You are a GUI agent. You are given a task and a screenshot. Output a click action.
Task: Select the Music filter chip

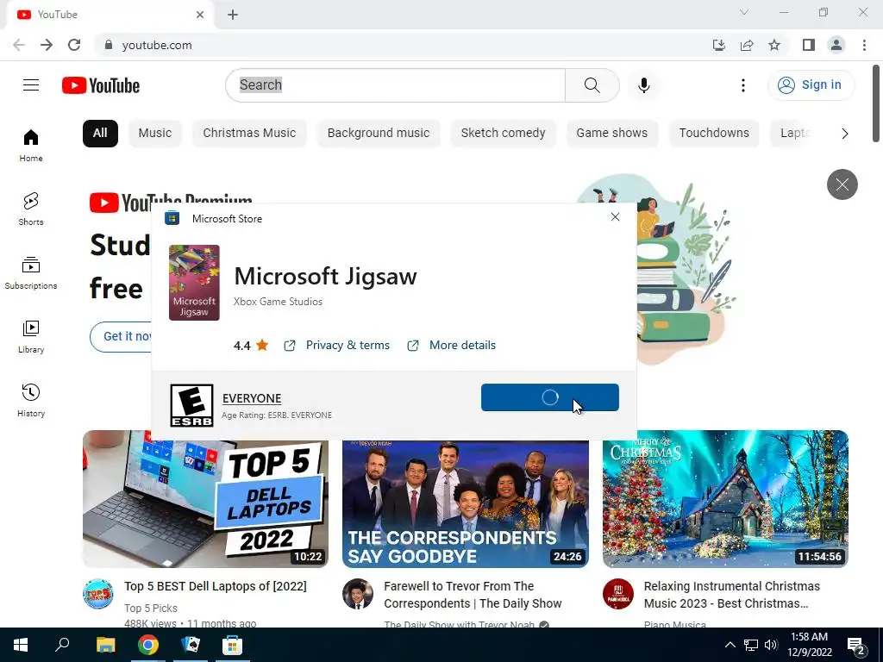[155, 134]
